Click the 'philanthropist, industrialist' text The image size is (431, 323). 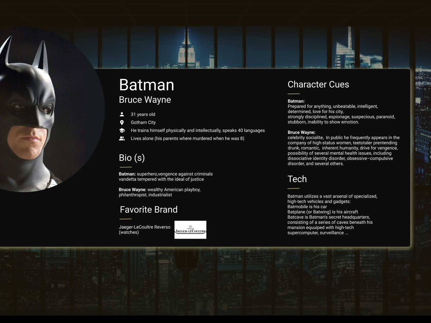tap(145, 195)
